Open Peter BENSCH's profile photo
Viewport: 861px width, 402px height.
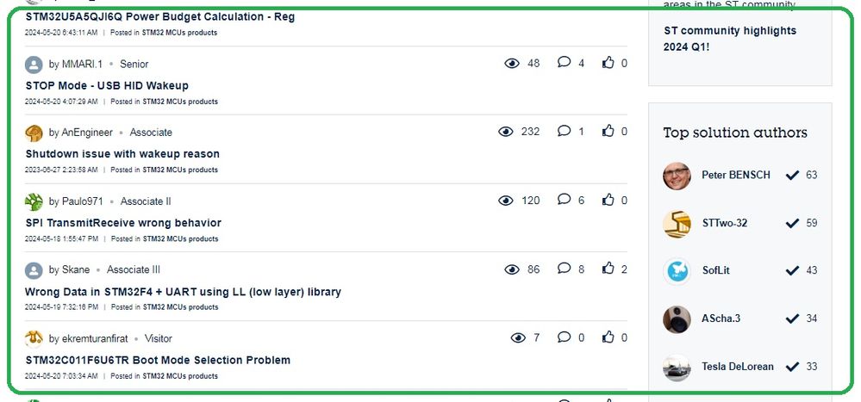tap(677, 176)
